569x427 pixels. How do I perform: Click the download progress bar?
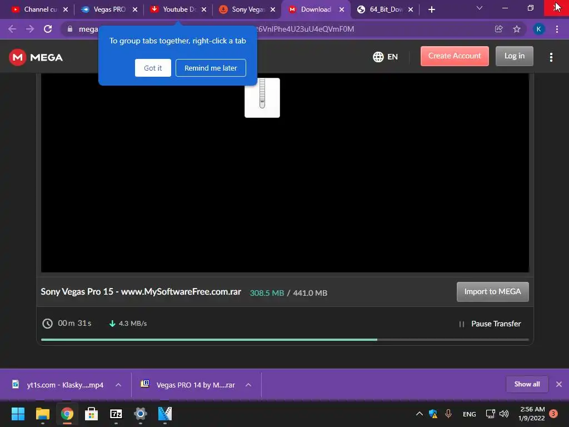(x=285, y=340)
